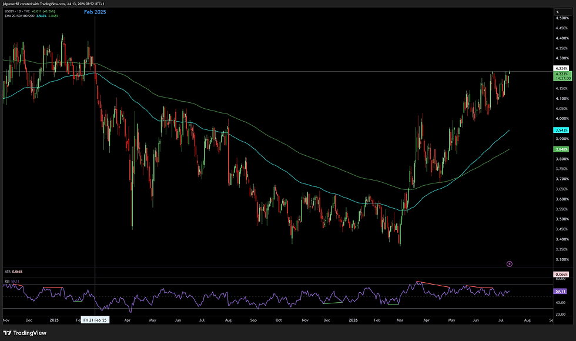
Task: Click the cyan 3.943% EMA price label
Action: (x=561, y=130)
